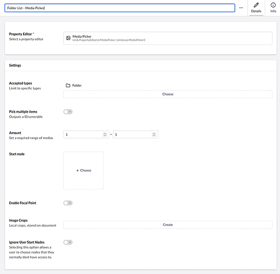Image resolution: width=280 pixels, height=274 pixels.
Task: Switch to the Info tab
Action: coord(273,8)
